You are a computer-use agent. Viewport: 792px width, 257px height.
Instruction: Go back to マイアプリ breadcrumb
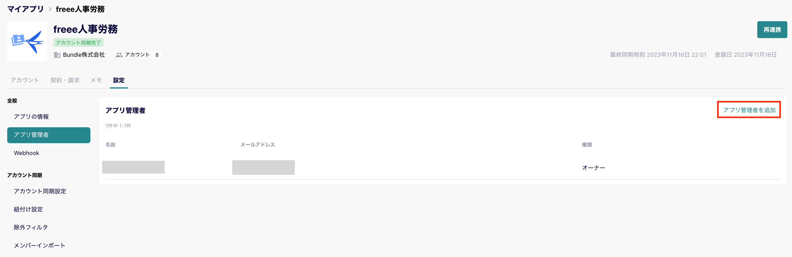(25, 9)
